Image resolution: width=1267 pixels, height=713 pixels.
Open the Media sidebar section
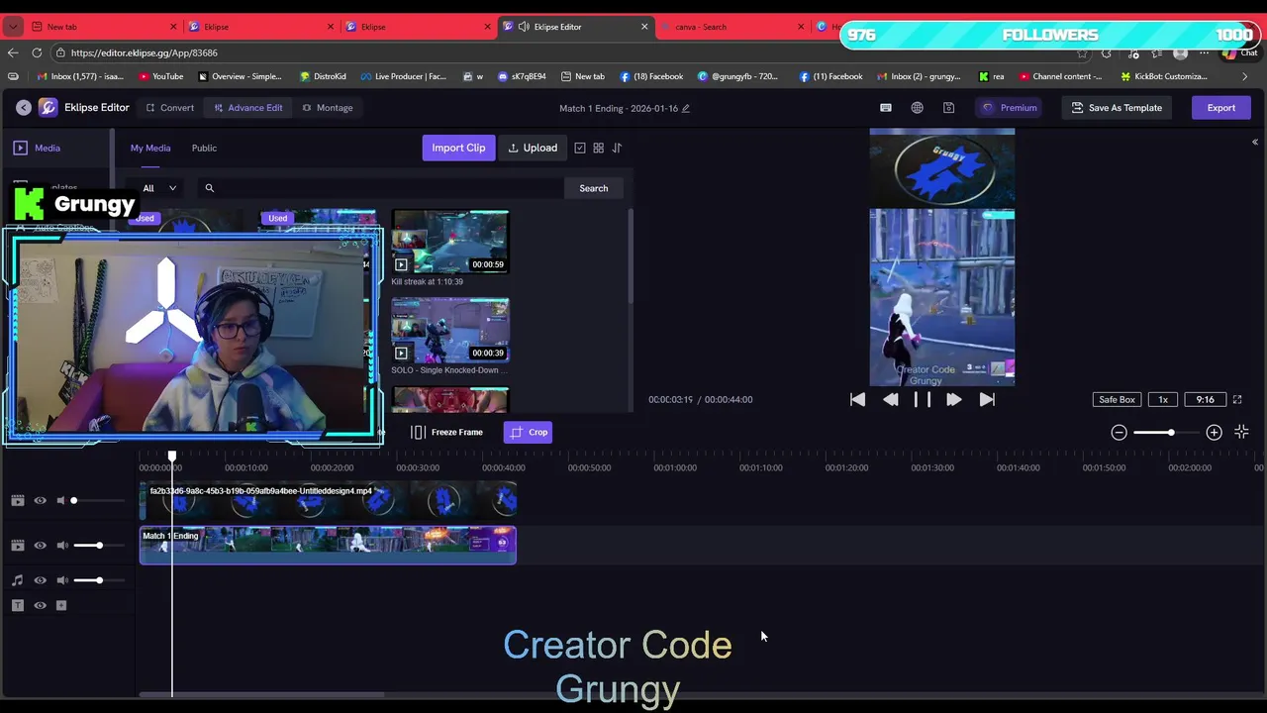[x=37, y=148]
